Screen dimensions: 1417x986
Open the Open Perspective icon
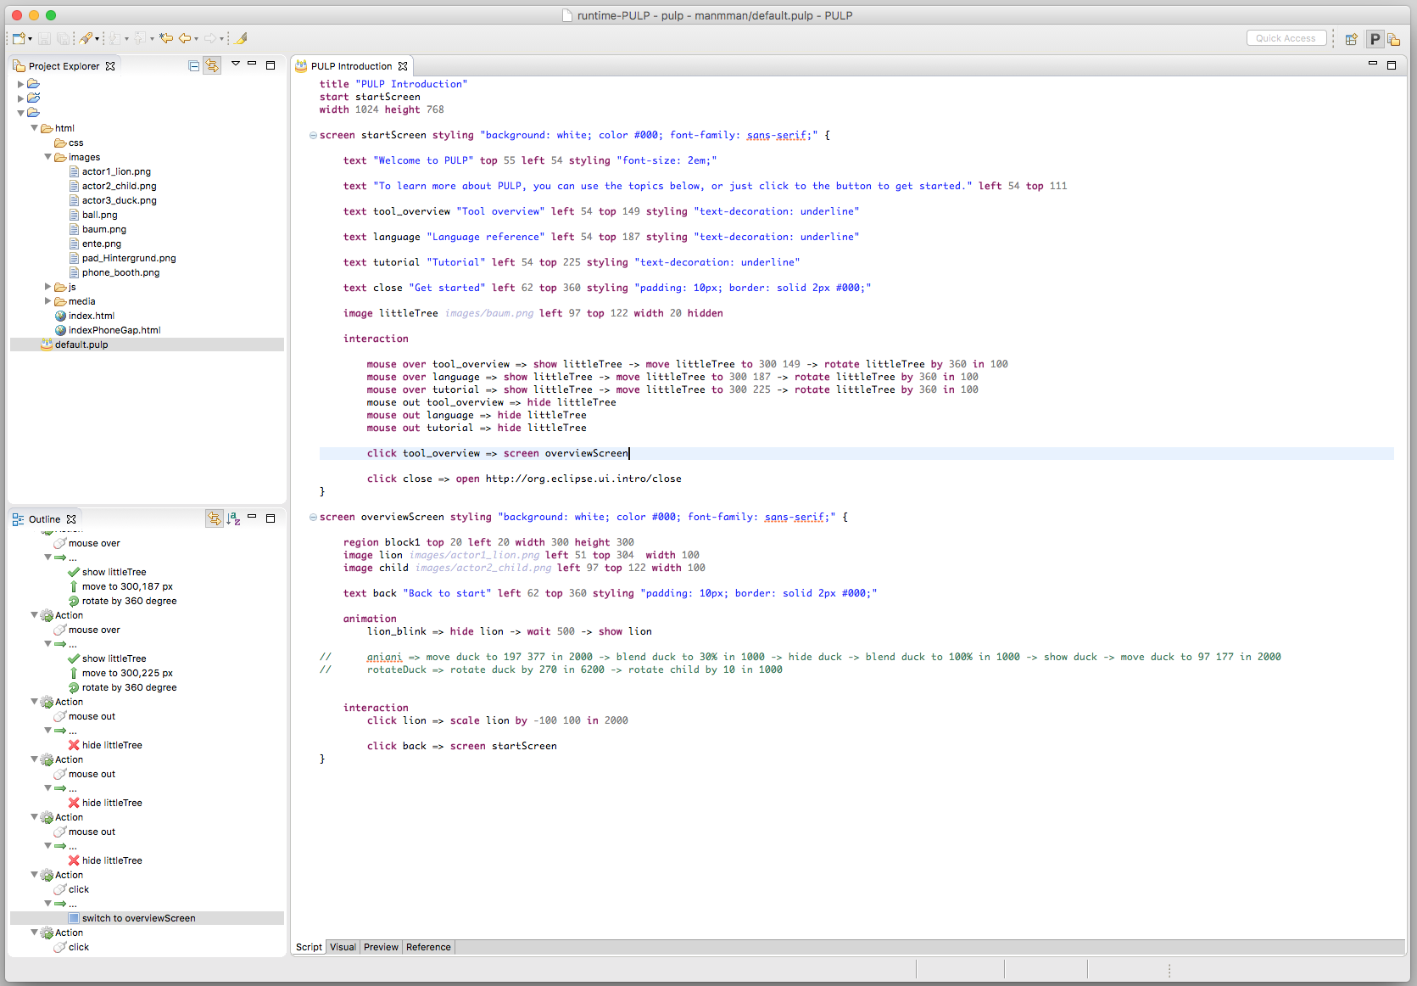pos(1352,39)
